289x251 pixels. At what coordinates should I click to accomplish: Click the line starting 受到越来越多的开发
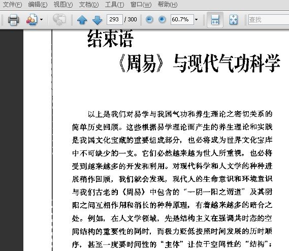(x=172, y=166)
